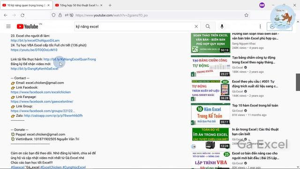The image size is (300, 169).
Task: Open video title 'Hướng dẫn soạn thảo biên bản'
Action: [x=255, y=36]
